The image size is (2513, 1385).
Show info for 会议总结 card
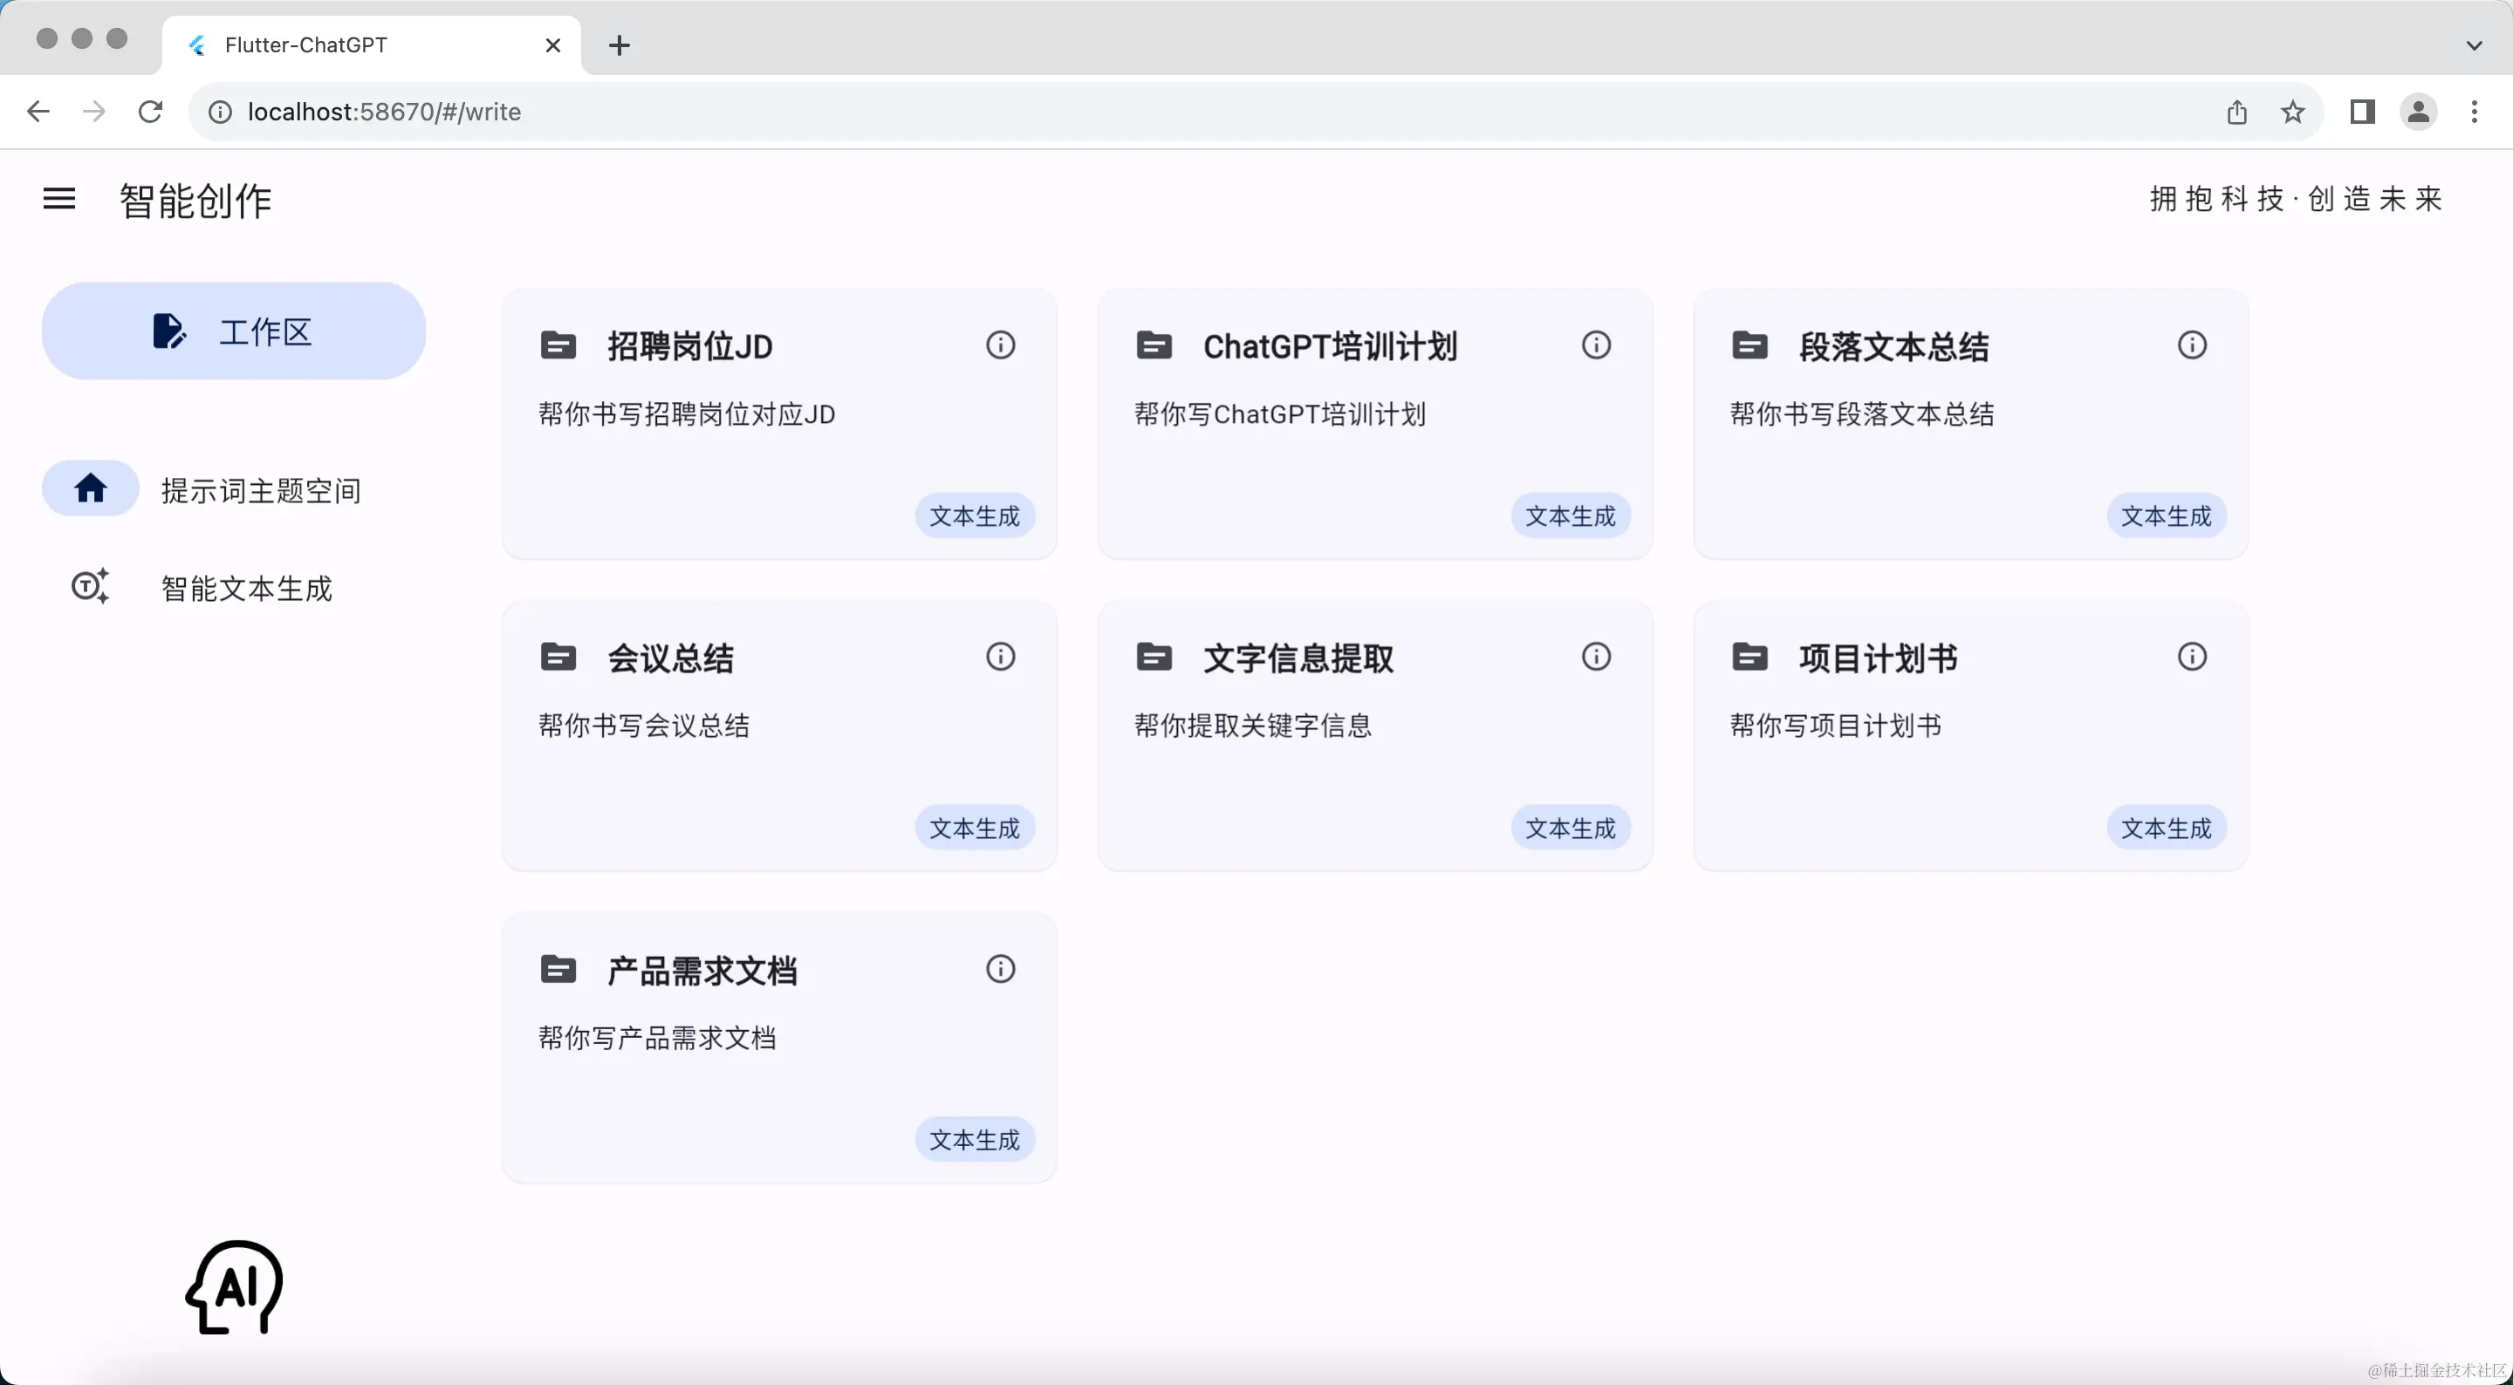pos(1000,657)
